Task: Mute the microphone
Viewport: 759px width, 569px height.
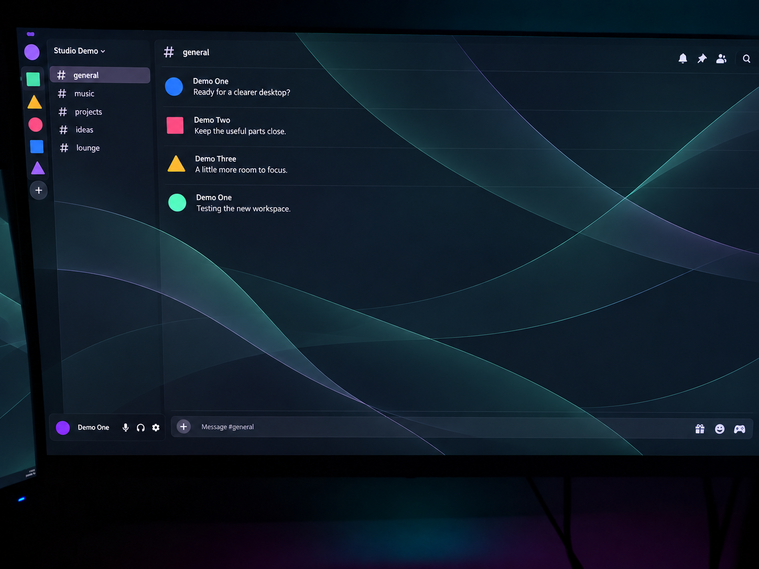Action: tap(125, 428)
